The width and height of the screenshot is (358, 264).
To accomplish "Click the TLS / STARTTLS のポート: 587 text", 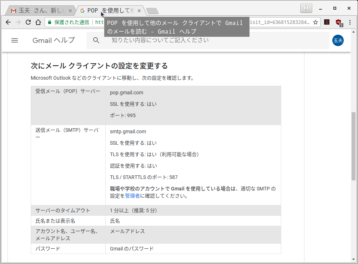I will point(144,177).
